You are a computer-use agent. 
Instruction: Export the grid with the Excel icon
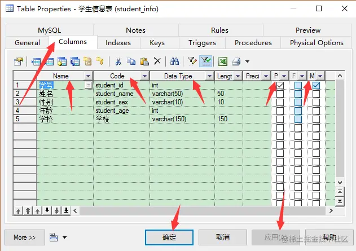(x=223, y=61)
